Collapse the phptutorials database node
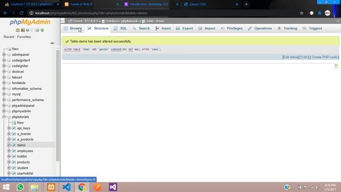Screen dimensions: 341x192 pos(4,117)
